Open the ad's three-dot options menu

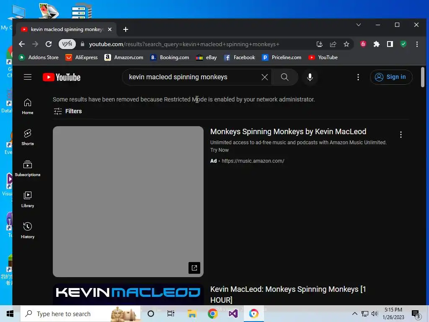tap(401, 135)
